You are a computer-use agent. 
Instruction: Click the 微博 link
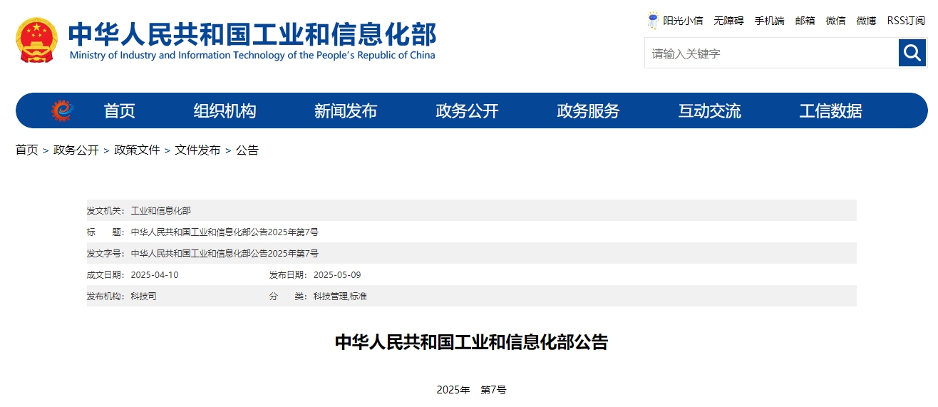point(866,21)
